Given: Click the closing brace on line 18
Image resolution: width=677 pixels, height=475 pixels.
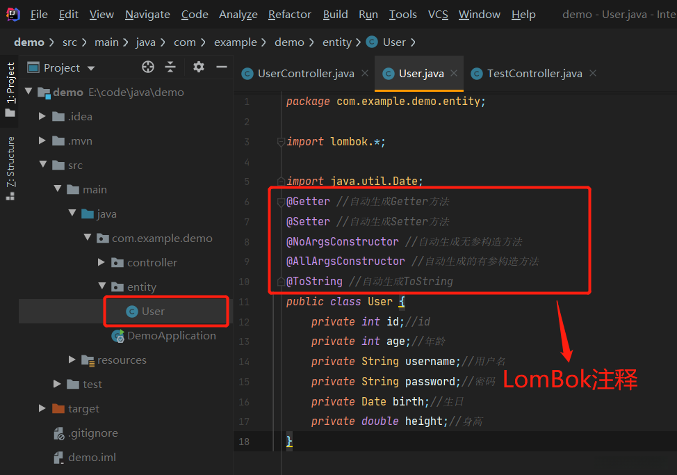Looking at the screenshot, I should coord(289,442).
